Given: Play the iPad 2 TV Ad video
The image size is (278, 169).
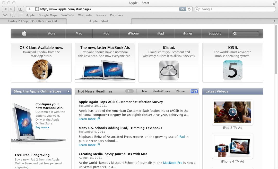Looking at the screenshot, I should [232, 112].
